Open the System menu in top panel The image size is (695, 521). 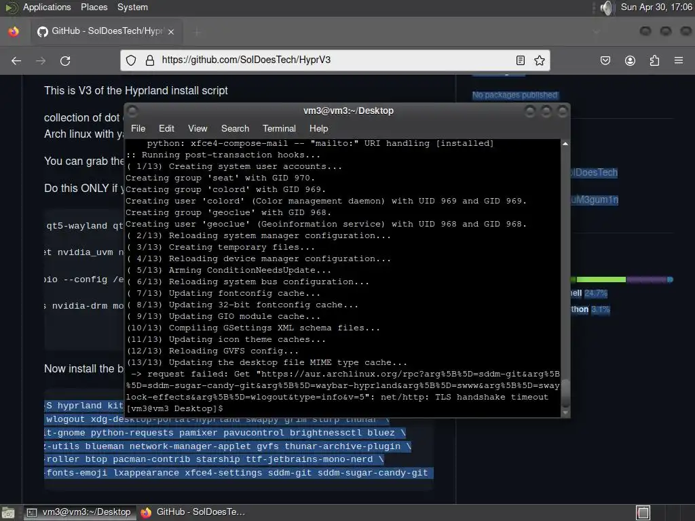tap(132, 7)
